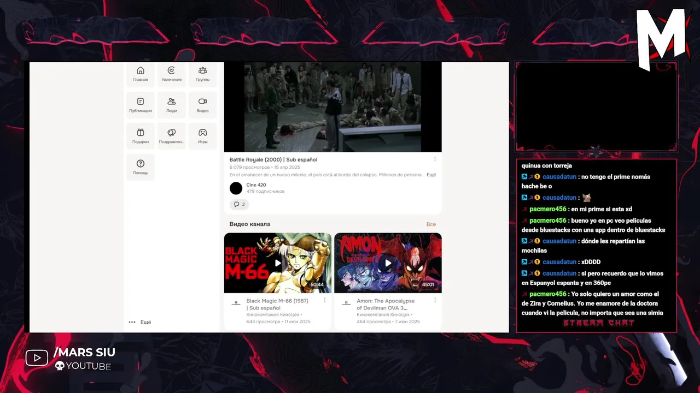The height and width of the screenshot is (393, 700).
Task: Click the 50:44 duration badge
Action: pyautogui.click(x=317, y=284)
